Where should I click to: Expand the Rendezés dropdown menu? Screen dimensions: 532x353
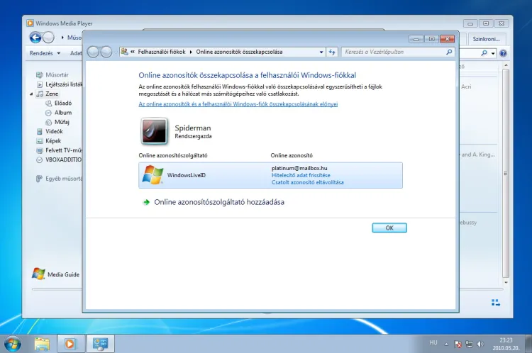point(44,53)
